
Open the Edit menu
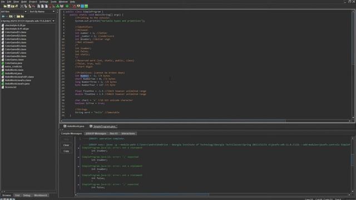point(9,2)
